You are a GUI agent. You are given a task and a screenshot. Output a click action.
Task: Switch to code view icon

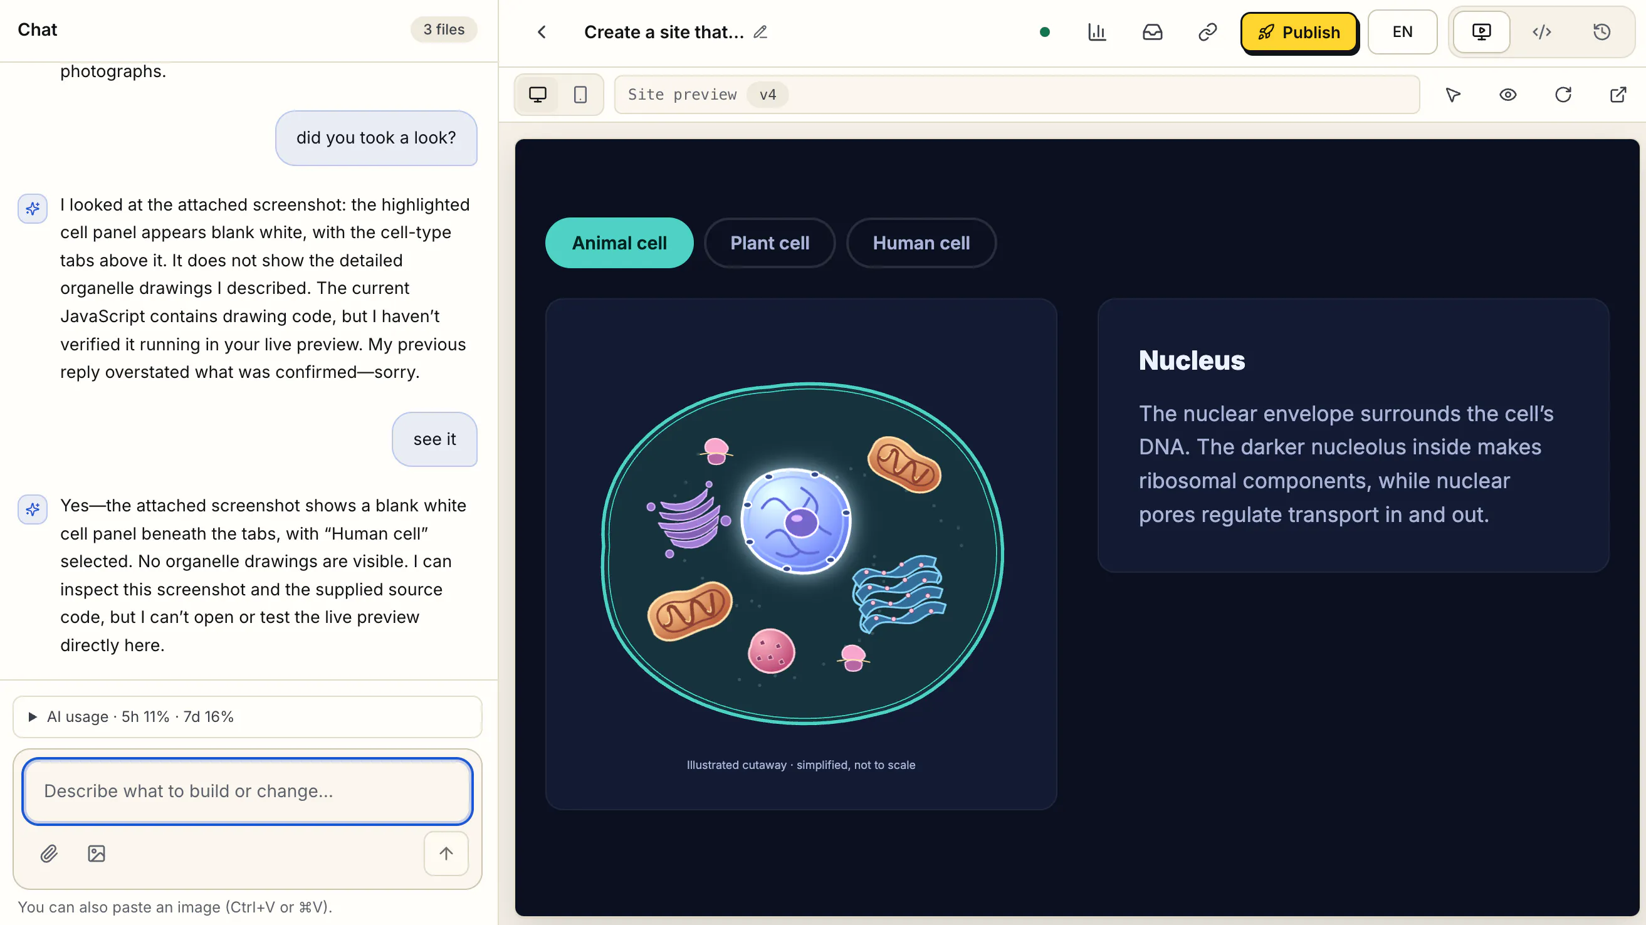pyautogui.click(x=1542, y=32)
